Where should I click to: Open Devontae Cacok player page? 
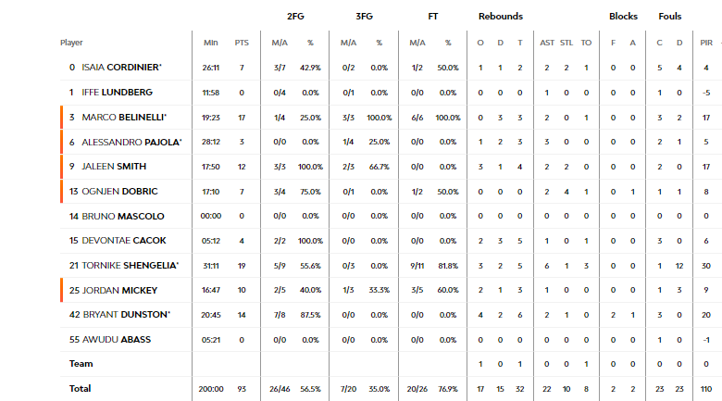tap(124, 241)
